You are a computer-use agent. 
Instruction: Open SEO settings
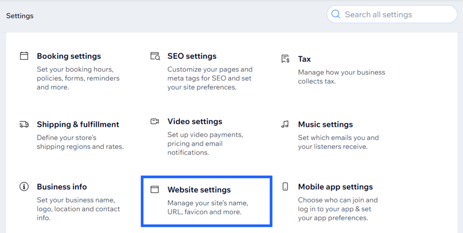pos(192,56)
